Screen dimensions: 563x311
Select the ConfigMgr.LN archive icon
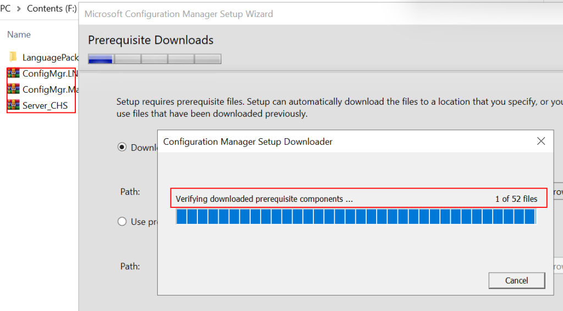(x=14, y=73)
